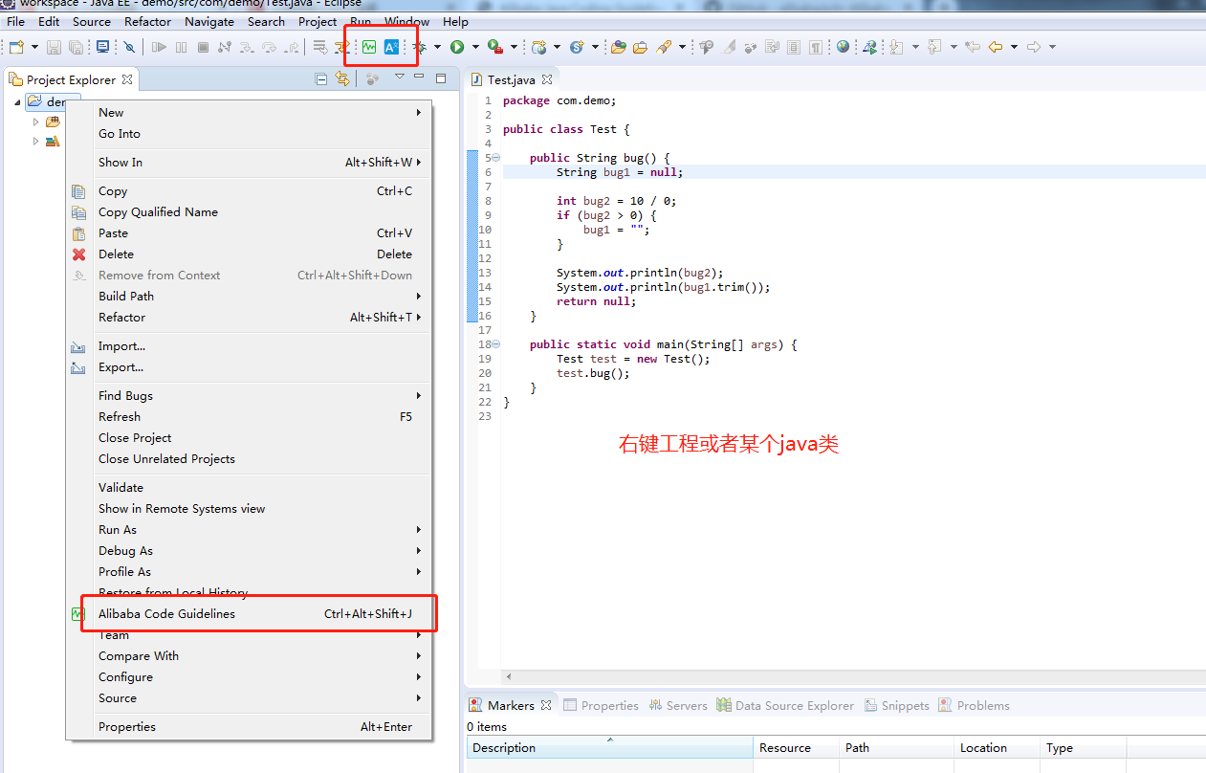Expand the Show In submenu

[120, 162]
